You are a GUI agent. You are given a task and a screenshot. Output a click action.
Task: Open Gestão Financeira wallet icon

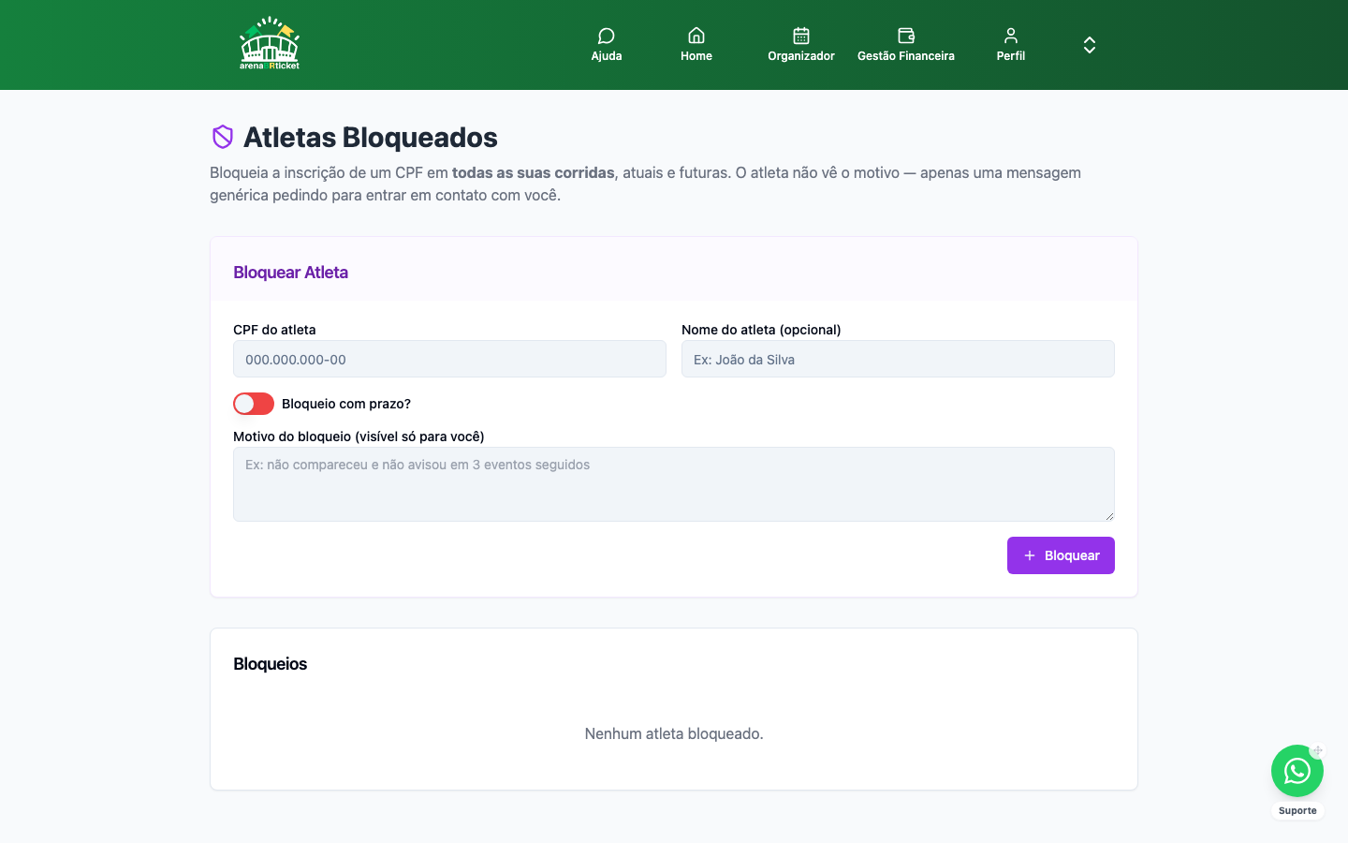(906, 36)
